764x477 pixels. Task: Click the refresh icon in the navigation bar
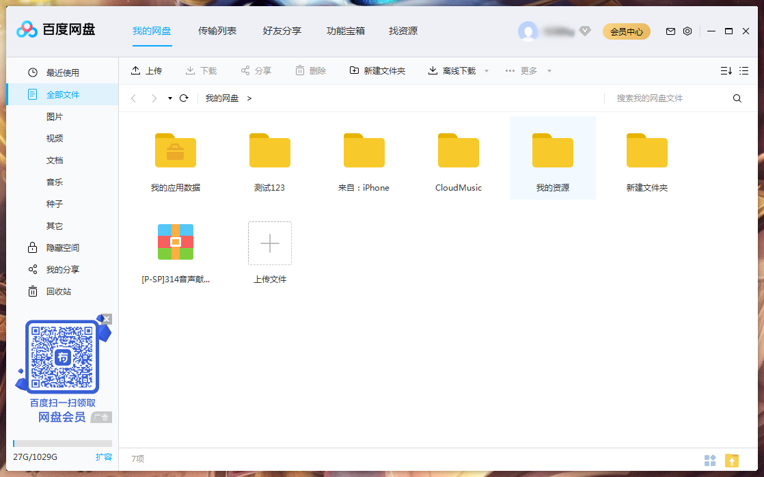click(x=183, y=98)
